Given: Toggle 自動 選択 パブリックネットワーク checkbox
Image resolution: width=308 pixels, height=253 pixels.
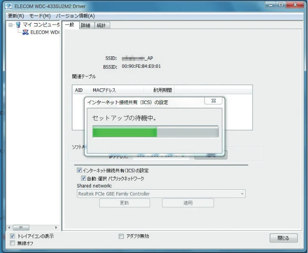Looking at the screenshot, I should click(x=83, y=178).
